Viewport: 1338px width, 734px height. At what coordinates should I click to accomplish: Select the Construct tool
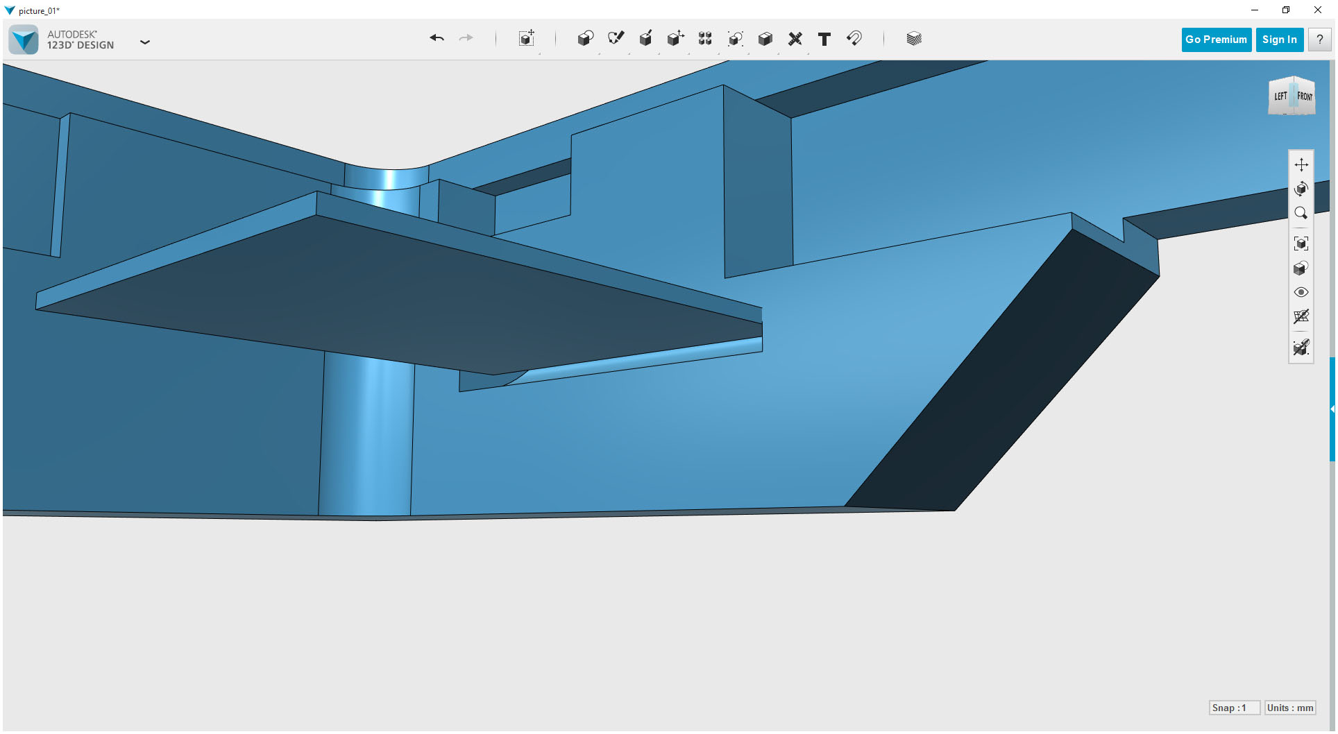tap(645, 39)
